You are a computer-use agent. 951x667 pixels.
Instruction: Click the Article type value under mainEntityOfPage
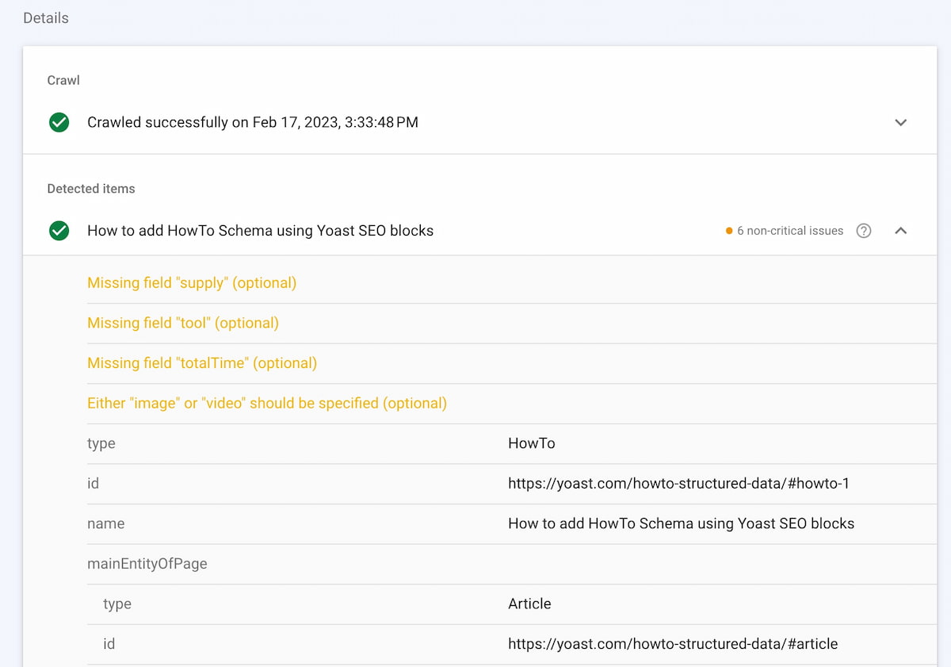click(529, 604)
